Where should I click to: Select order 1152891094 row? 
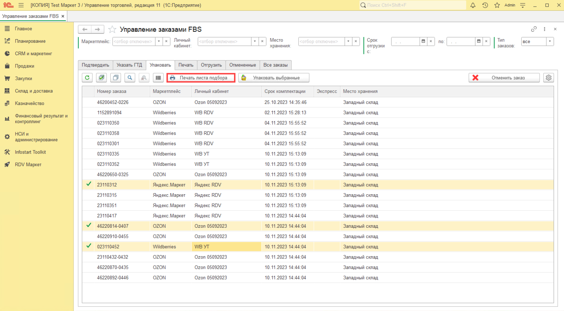pyautogui.click(x=318, y=113)
